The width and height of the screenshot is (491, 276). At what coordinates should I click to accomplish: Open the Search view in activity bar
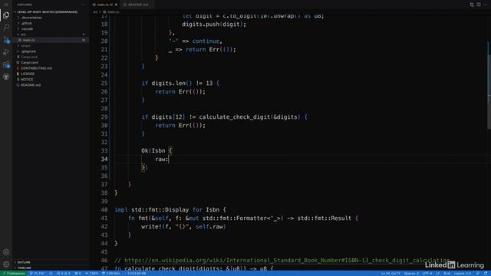(x=6, y=28)
